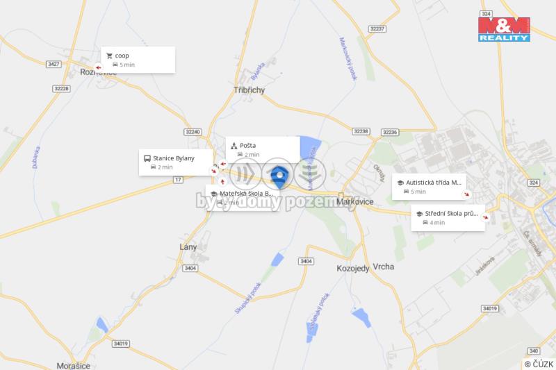Open the Pošta 2 min info card
The height and width of the screenshot is (370, 556).
tap(263, 150)
